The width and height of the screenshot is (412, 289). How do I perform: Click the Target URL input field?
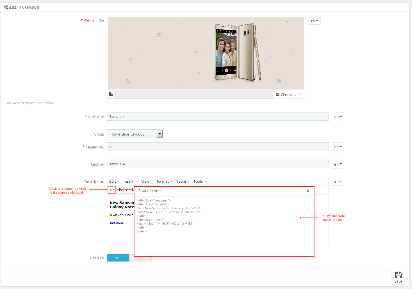pyautogui.click(x=218, y=147)
